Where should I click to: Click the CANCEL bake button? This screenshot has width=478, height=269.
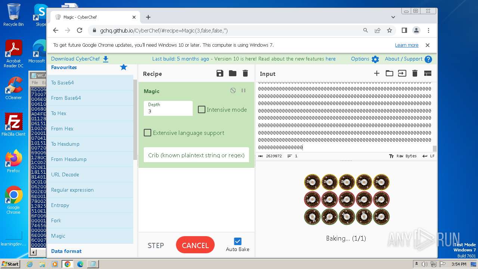(x=195, y=245)
